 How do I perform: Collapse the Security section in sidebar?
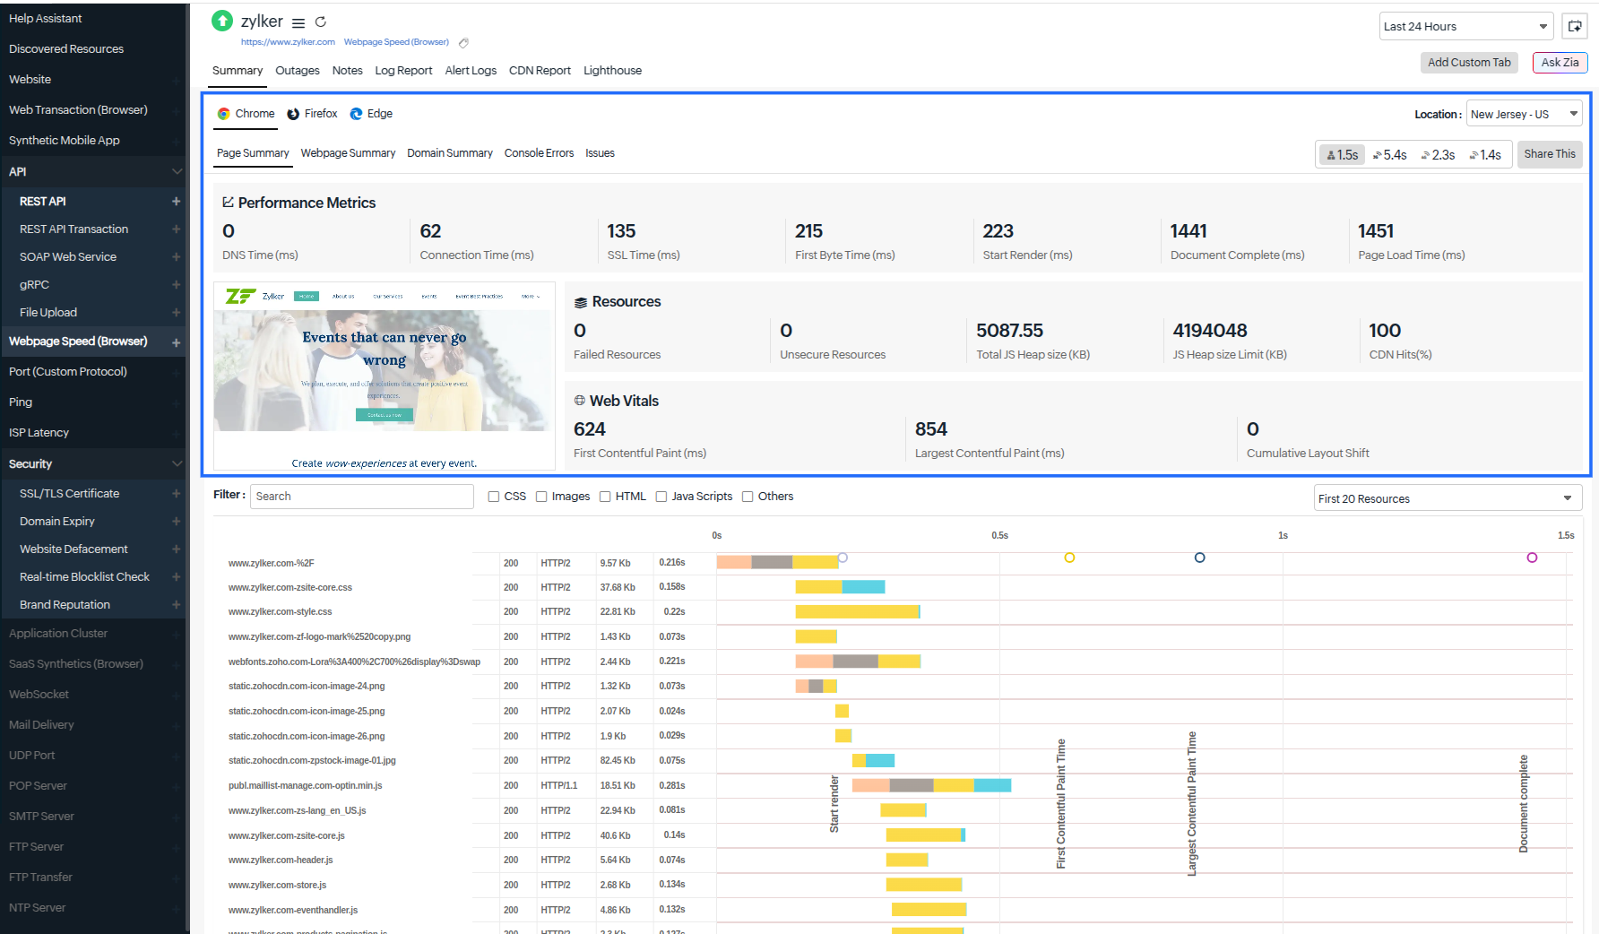pos(177,464)
